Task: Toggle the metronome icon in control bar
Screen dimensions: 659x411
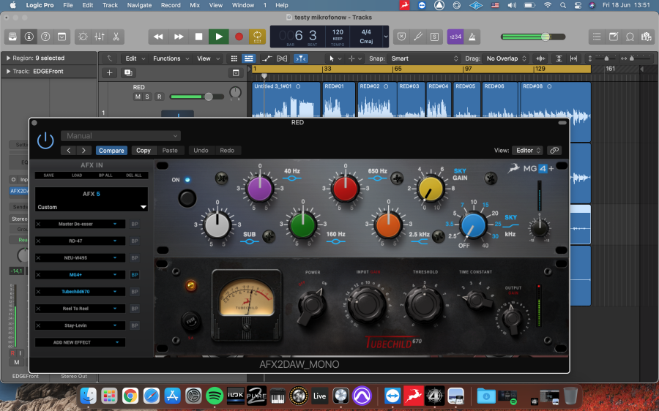Action: click(472, 37)
